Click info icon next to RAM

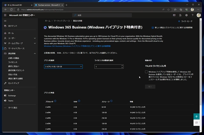pyautogui.click(x=79, y=101)
